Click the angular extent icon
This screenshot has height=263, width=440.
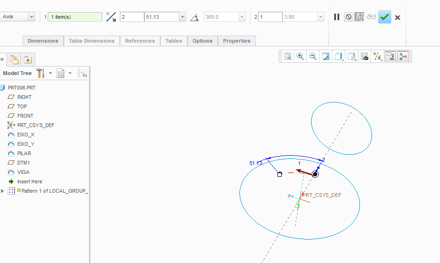point(194,17)
